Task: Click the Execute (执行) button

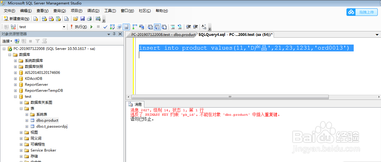Action: click(x=78, y=27)
